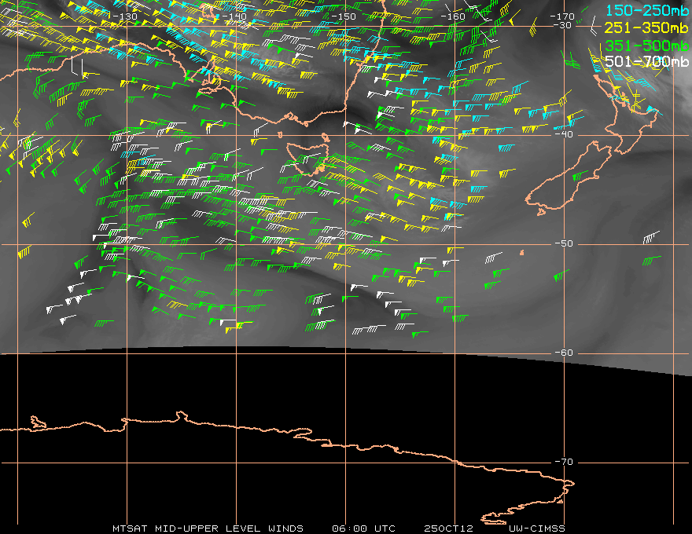692x534 pixels.
Task: Click the UW-CIMSS credit text
Action: click(x=536, y=529)
